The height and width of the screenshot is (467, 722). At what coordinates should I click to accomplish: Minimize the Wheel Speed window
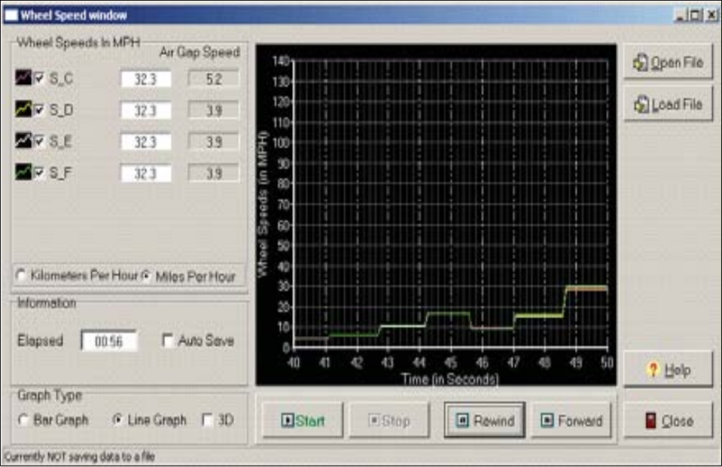click(x=681, y=16)
